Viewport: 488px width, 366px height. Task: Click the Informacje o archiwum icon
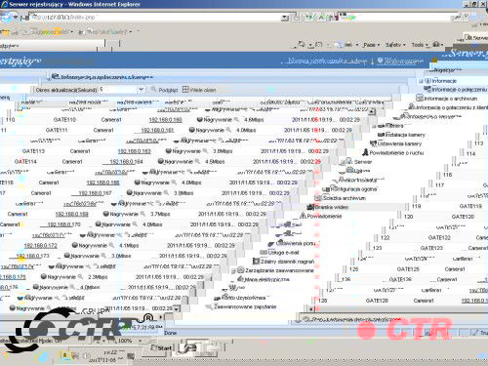tap(420, 98)
